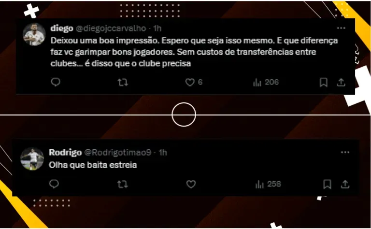Share diego's tweet
Viewport: 371px width, 229px height.
pyautogui.click(x=341, y=82)
